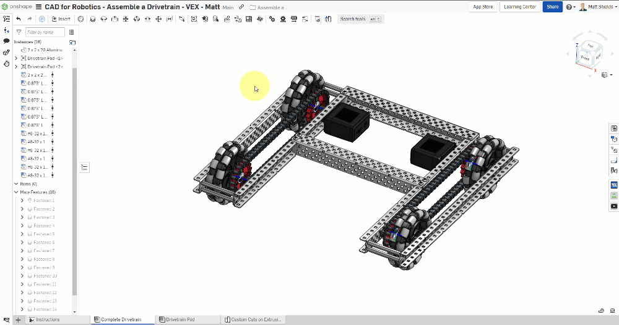Click the add new tab plus icon
This screenshot has width=619, height=325.
(18, 319)
